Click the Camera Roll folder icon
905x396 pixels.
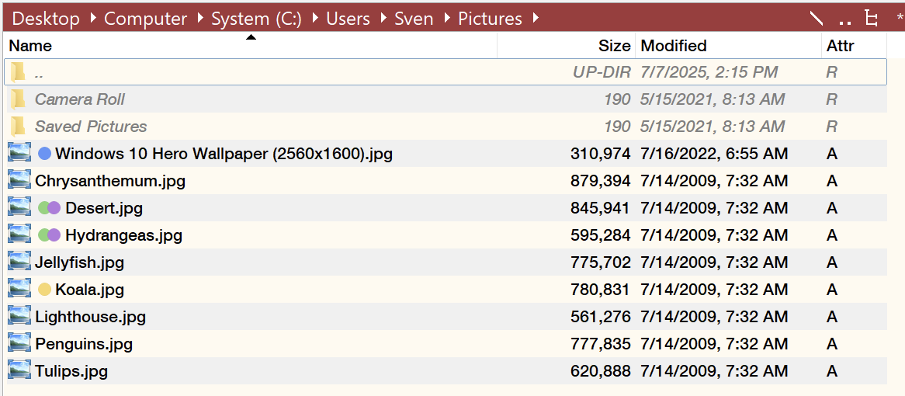pos(19,99)
